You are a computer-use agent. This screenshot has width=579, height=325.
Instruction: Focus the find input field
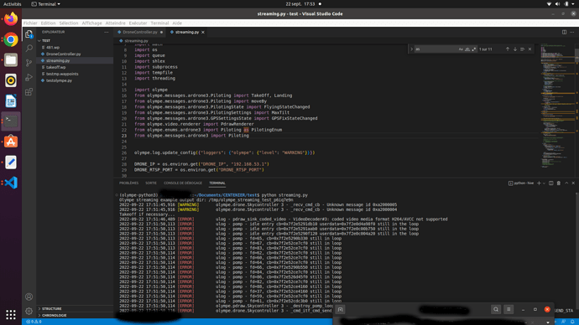coord(436,49)
